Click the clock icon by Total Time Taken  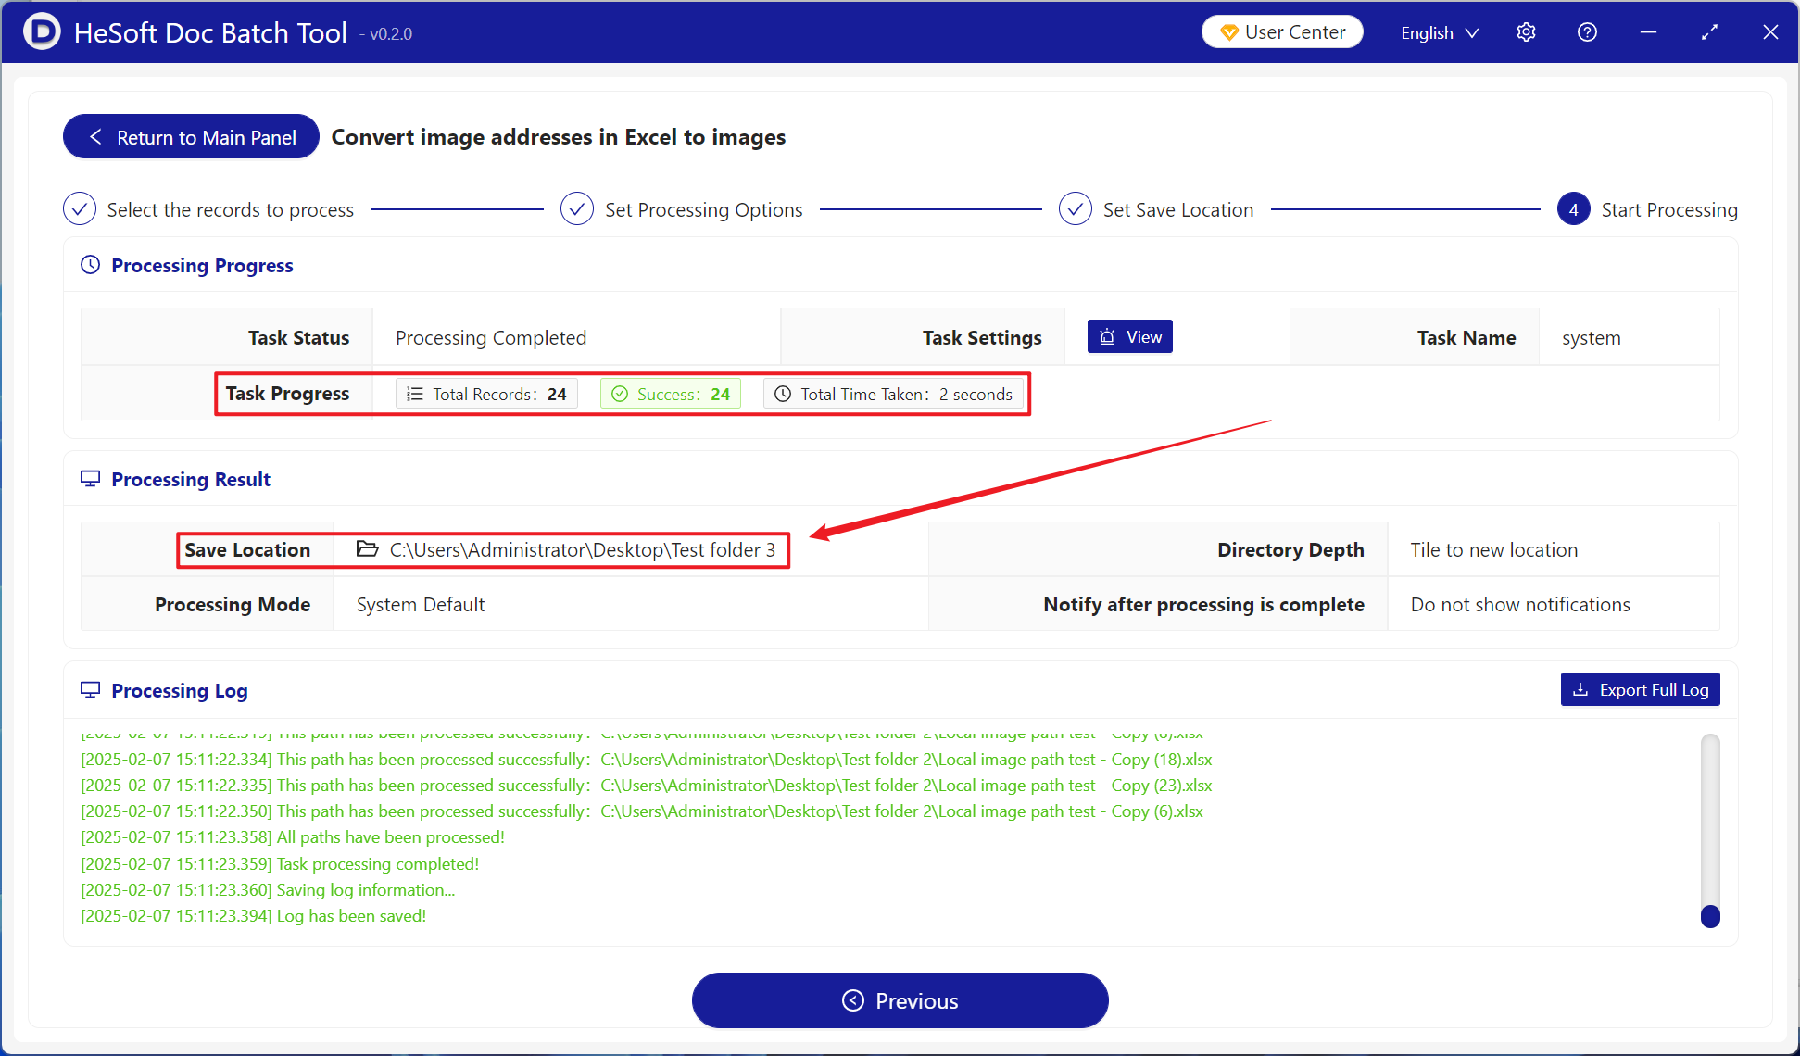tap(783, 394)
